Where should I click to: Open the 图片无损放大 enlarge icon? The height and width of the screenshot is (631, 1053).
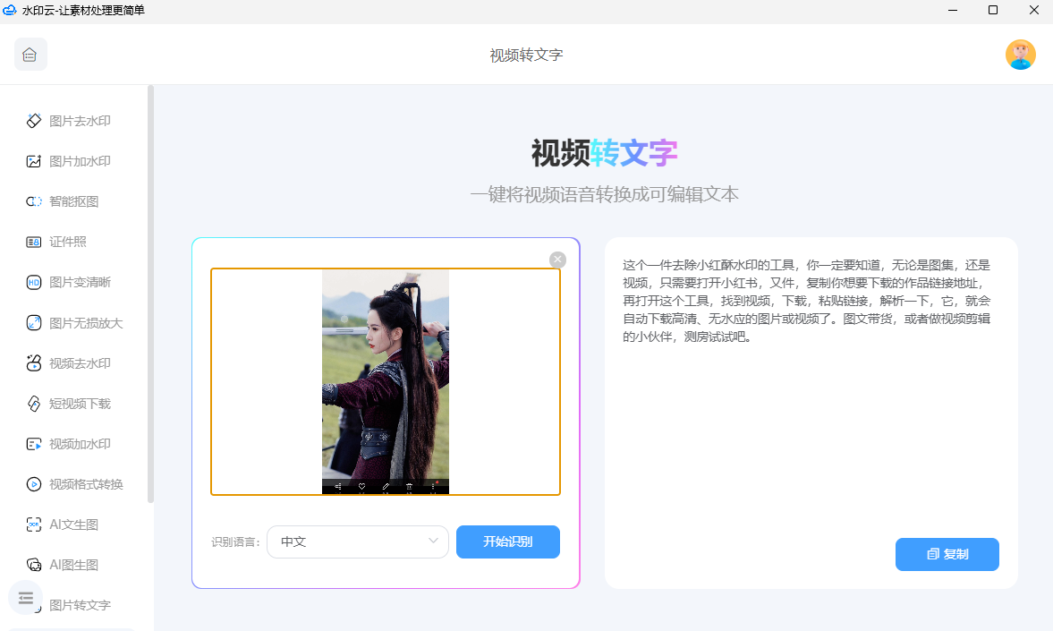click(34, 323)
